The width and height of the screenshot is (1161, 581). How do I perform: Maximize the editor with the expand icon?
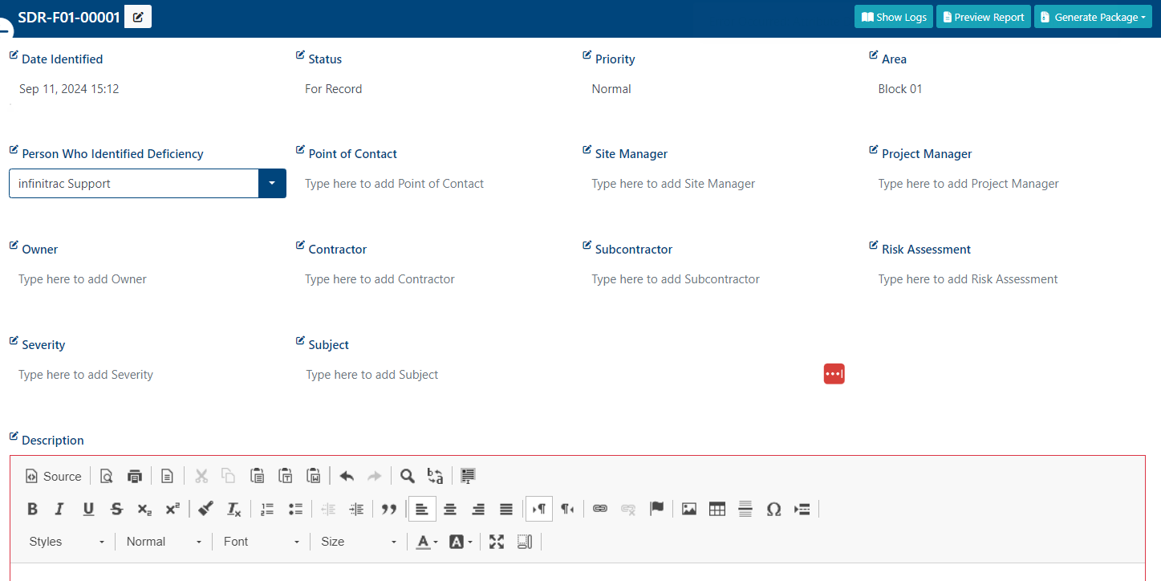[x=497, y=542]
